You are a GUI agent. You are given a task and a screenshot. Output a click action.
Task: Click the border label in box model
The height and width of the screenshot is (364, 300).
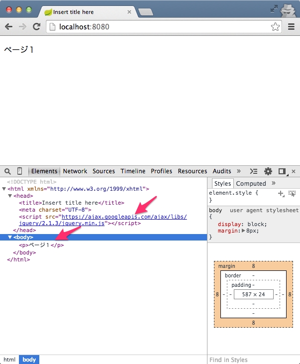pos(233,275)
